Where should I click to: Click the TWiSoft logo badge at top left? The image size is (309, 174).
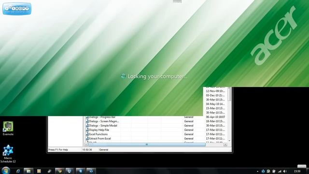(x=17, y=9)
